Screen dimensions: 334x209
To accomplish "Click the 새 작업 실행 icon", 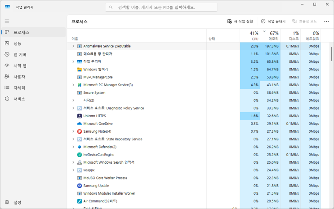I will point(229,21).
